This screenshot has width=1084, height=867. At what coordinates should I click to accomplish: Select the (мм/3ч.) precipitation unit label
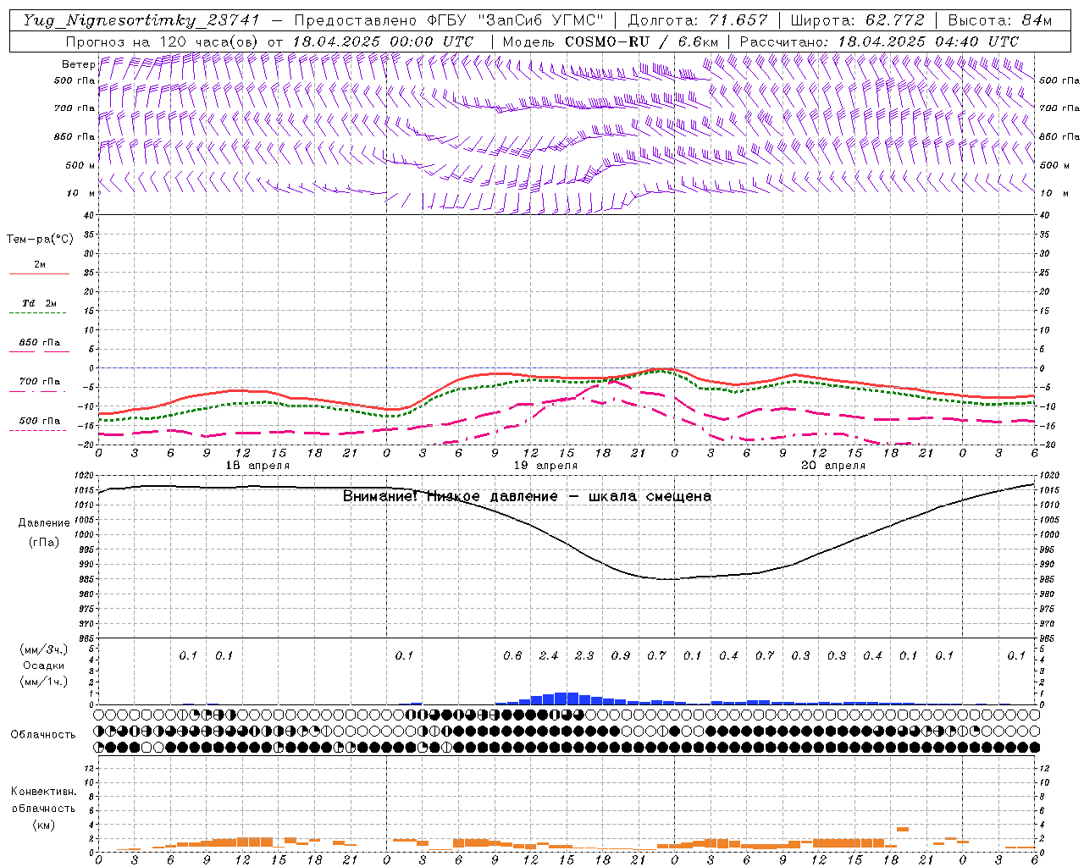(43, 649)
